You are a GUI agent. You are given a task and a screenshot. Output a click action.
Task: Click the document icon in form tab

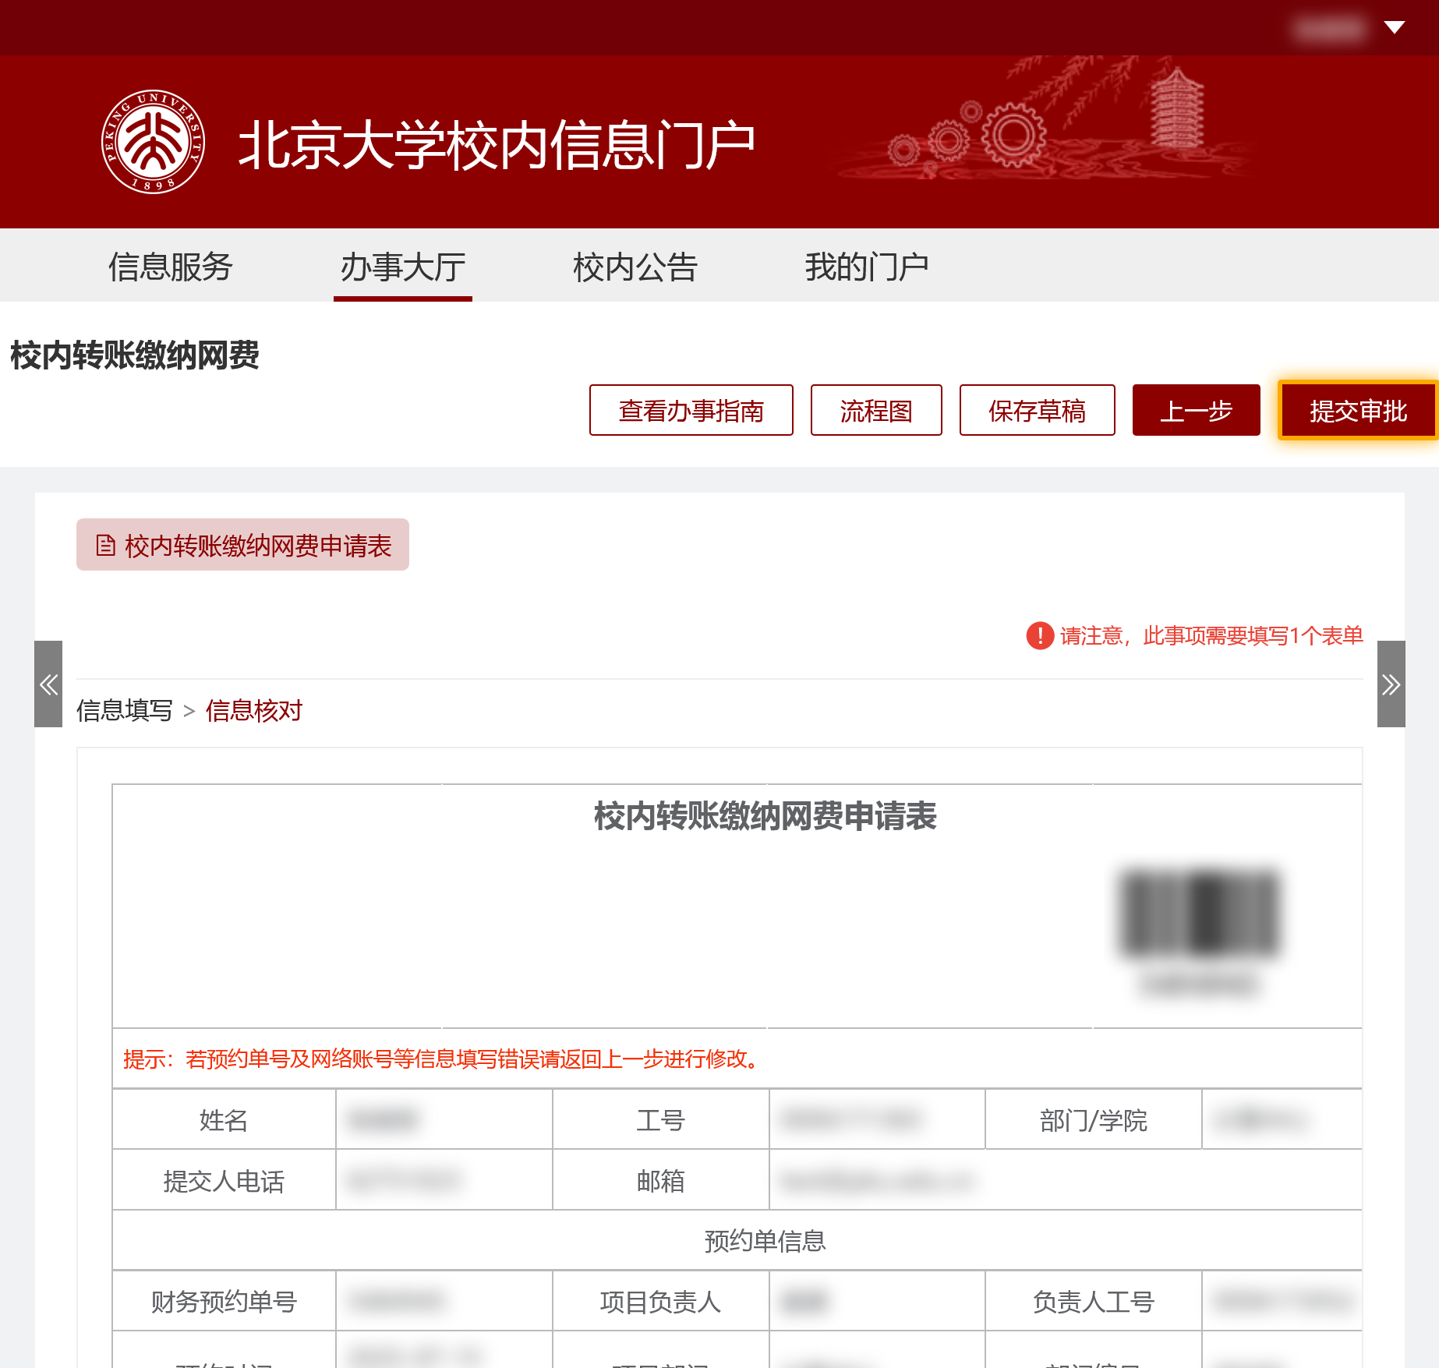[105, 545]
